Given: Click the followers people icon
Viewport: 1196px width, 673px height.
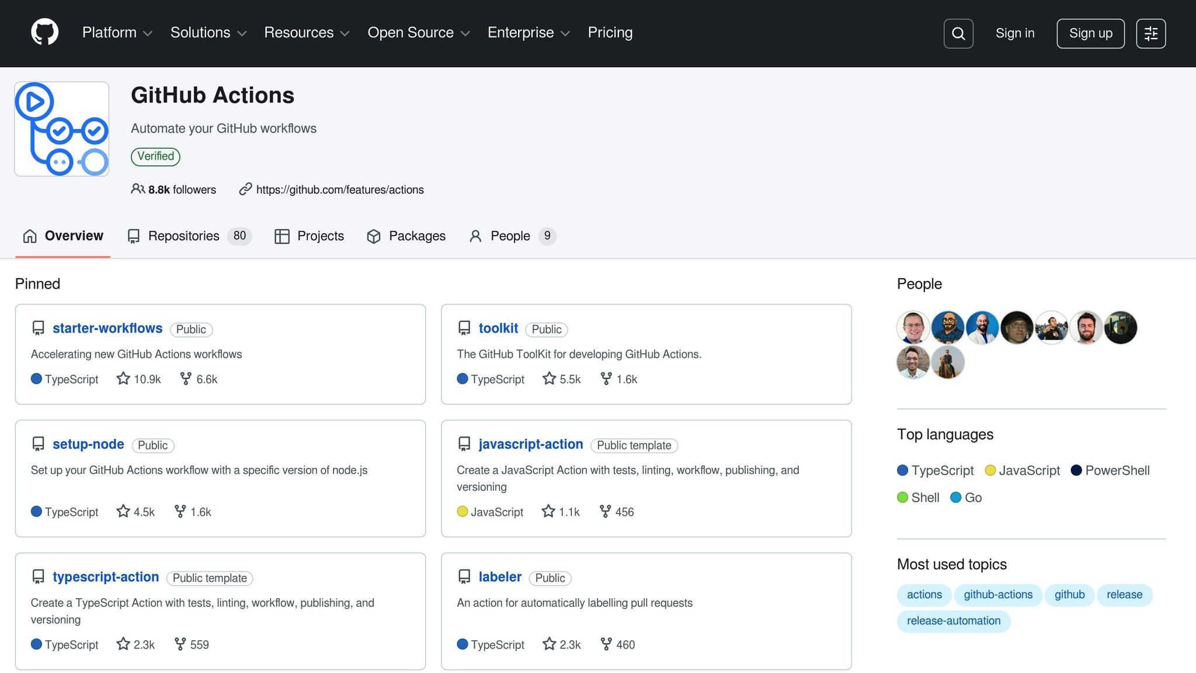Looking at the screenshot, I should coord(137,189).
